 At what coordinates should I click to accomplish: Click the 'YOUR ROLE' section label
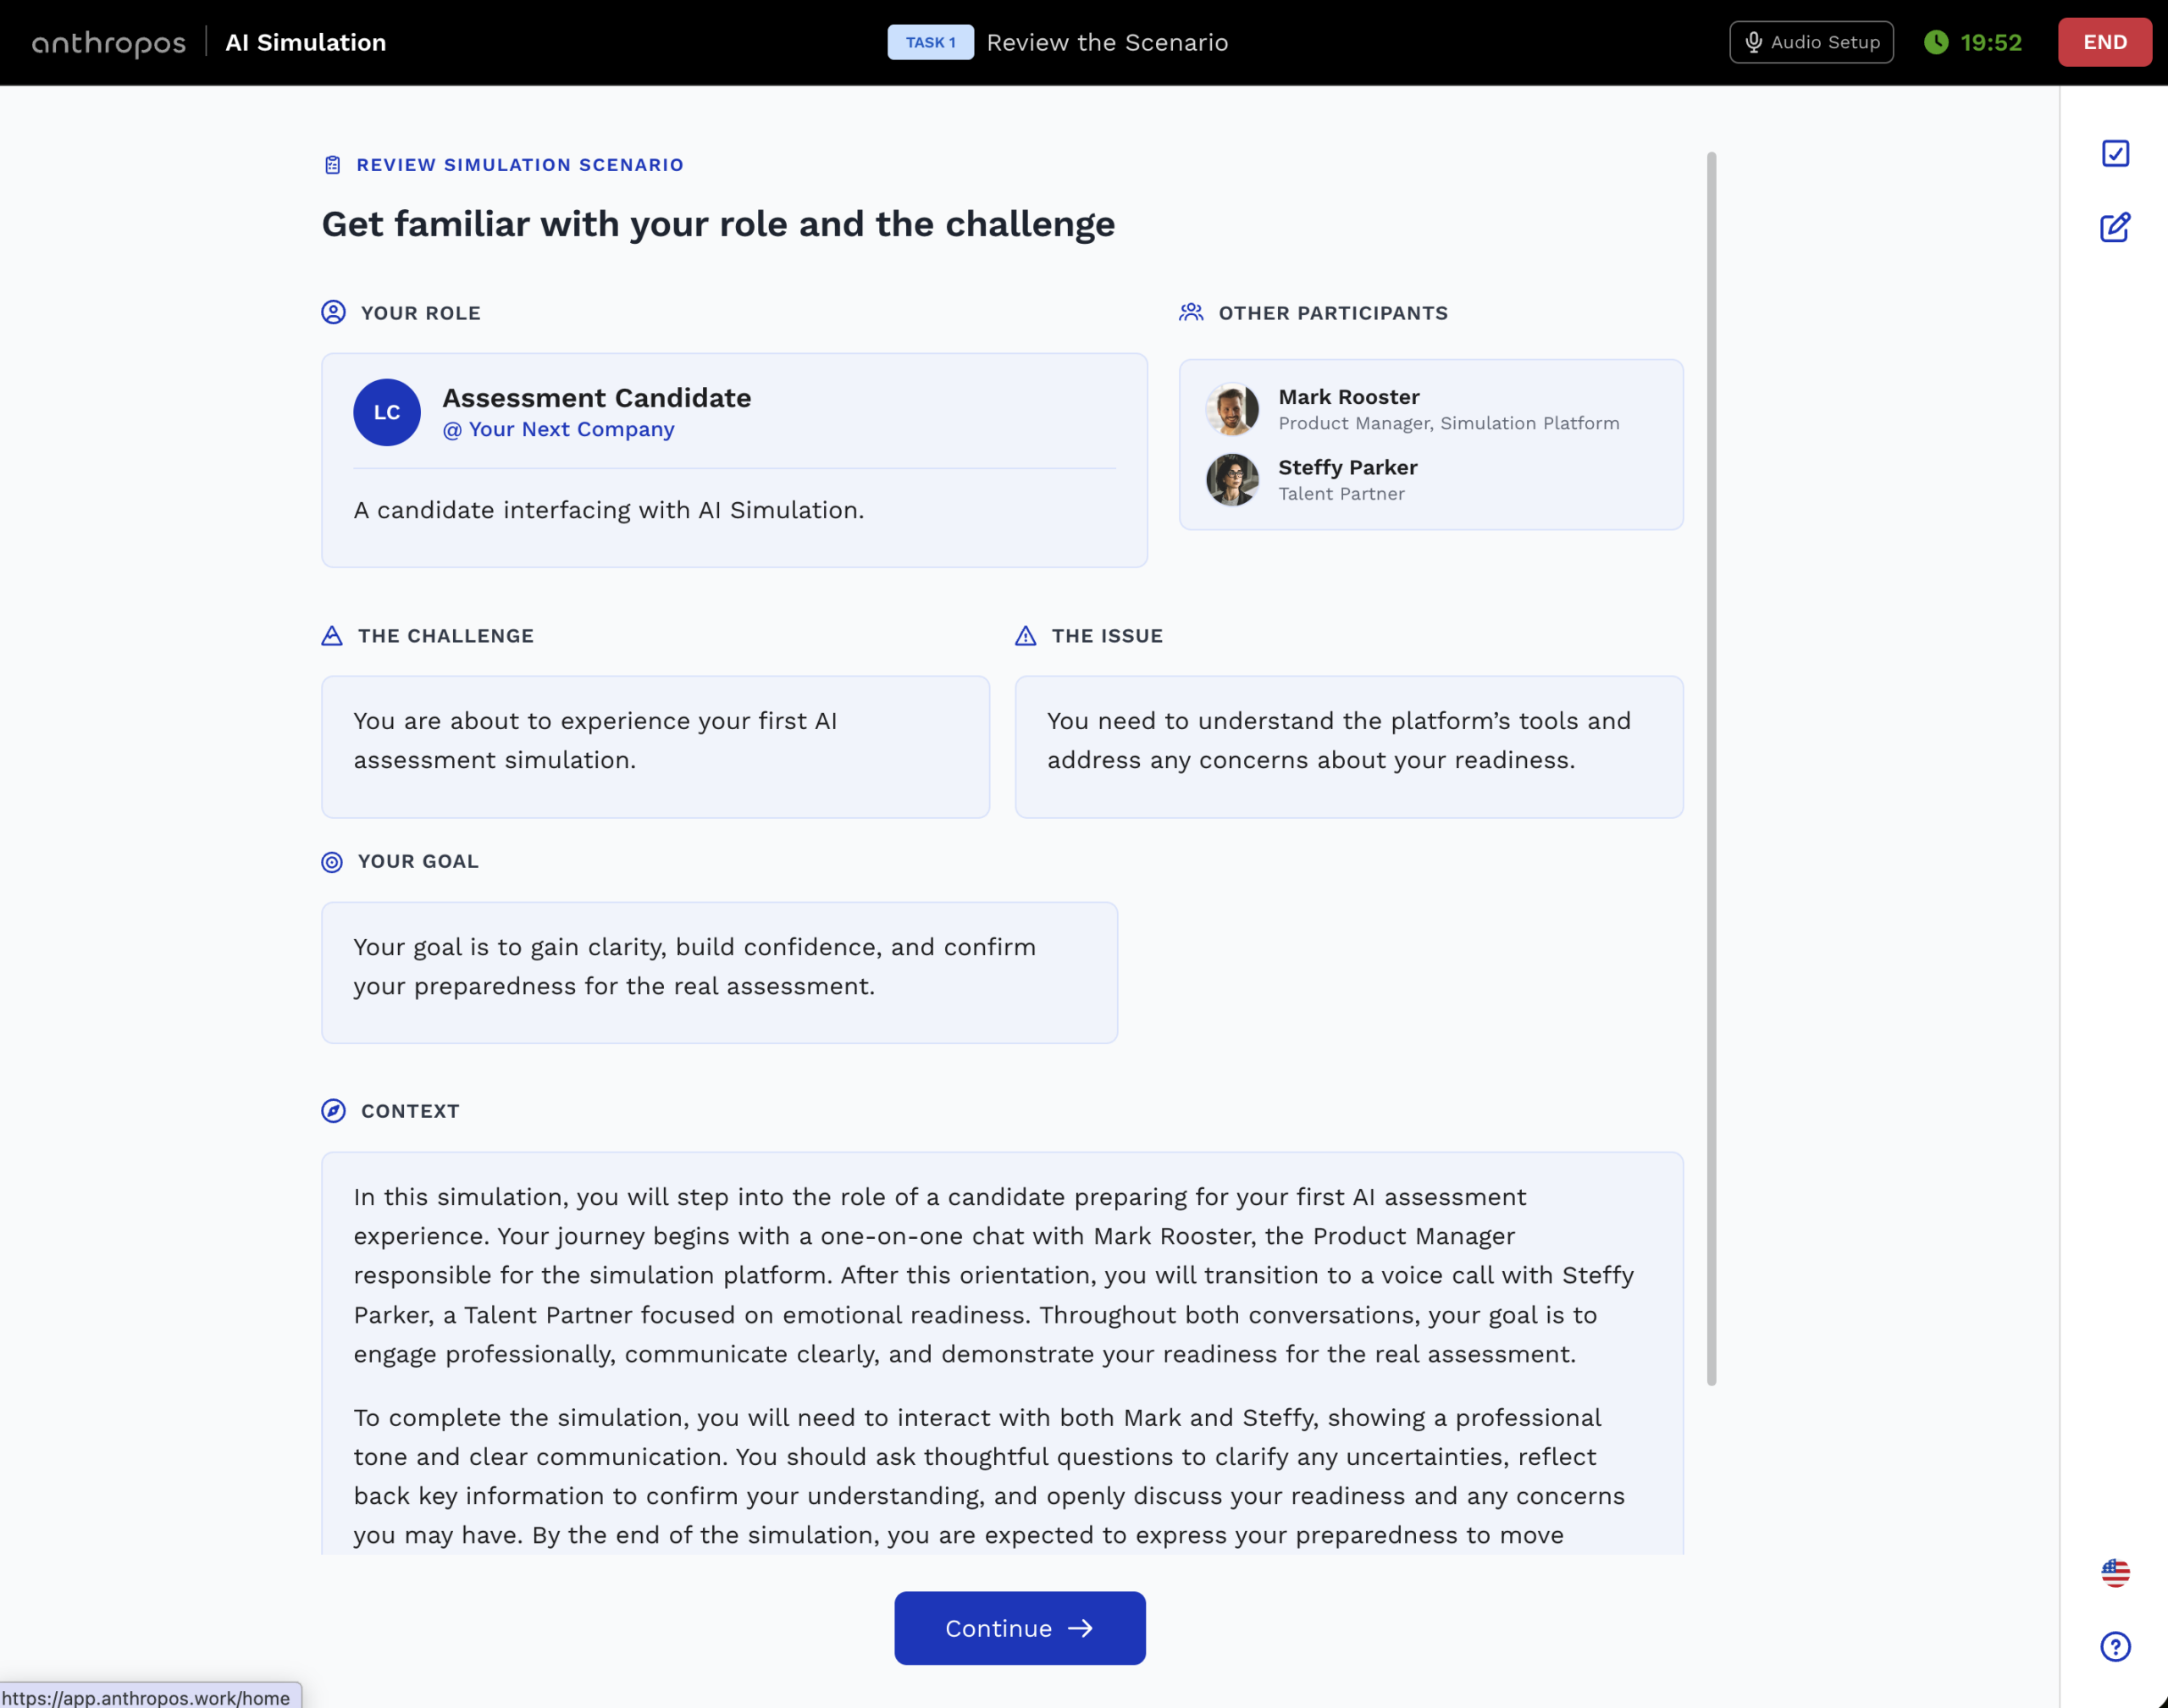[421, 313]
